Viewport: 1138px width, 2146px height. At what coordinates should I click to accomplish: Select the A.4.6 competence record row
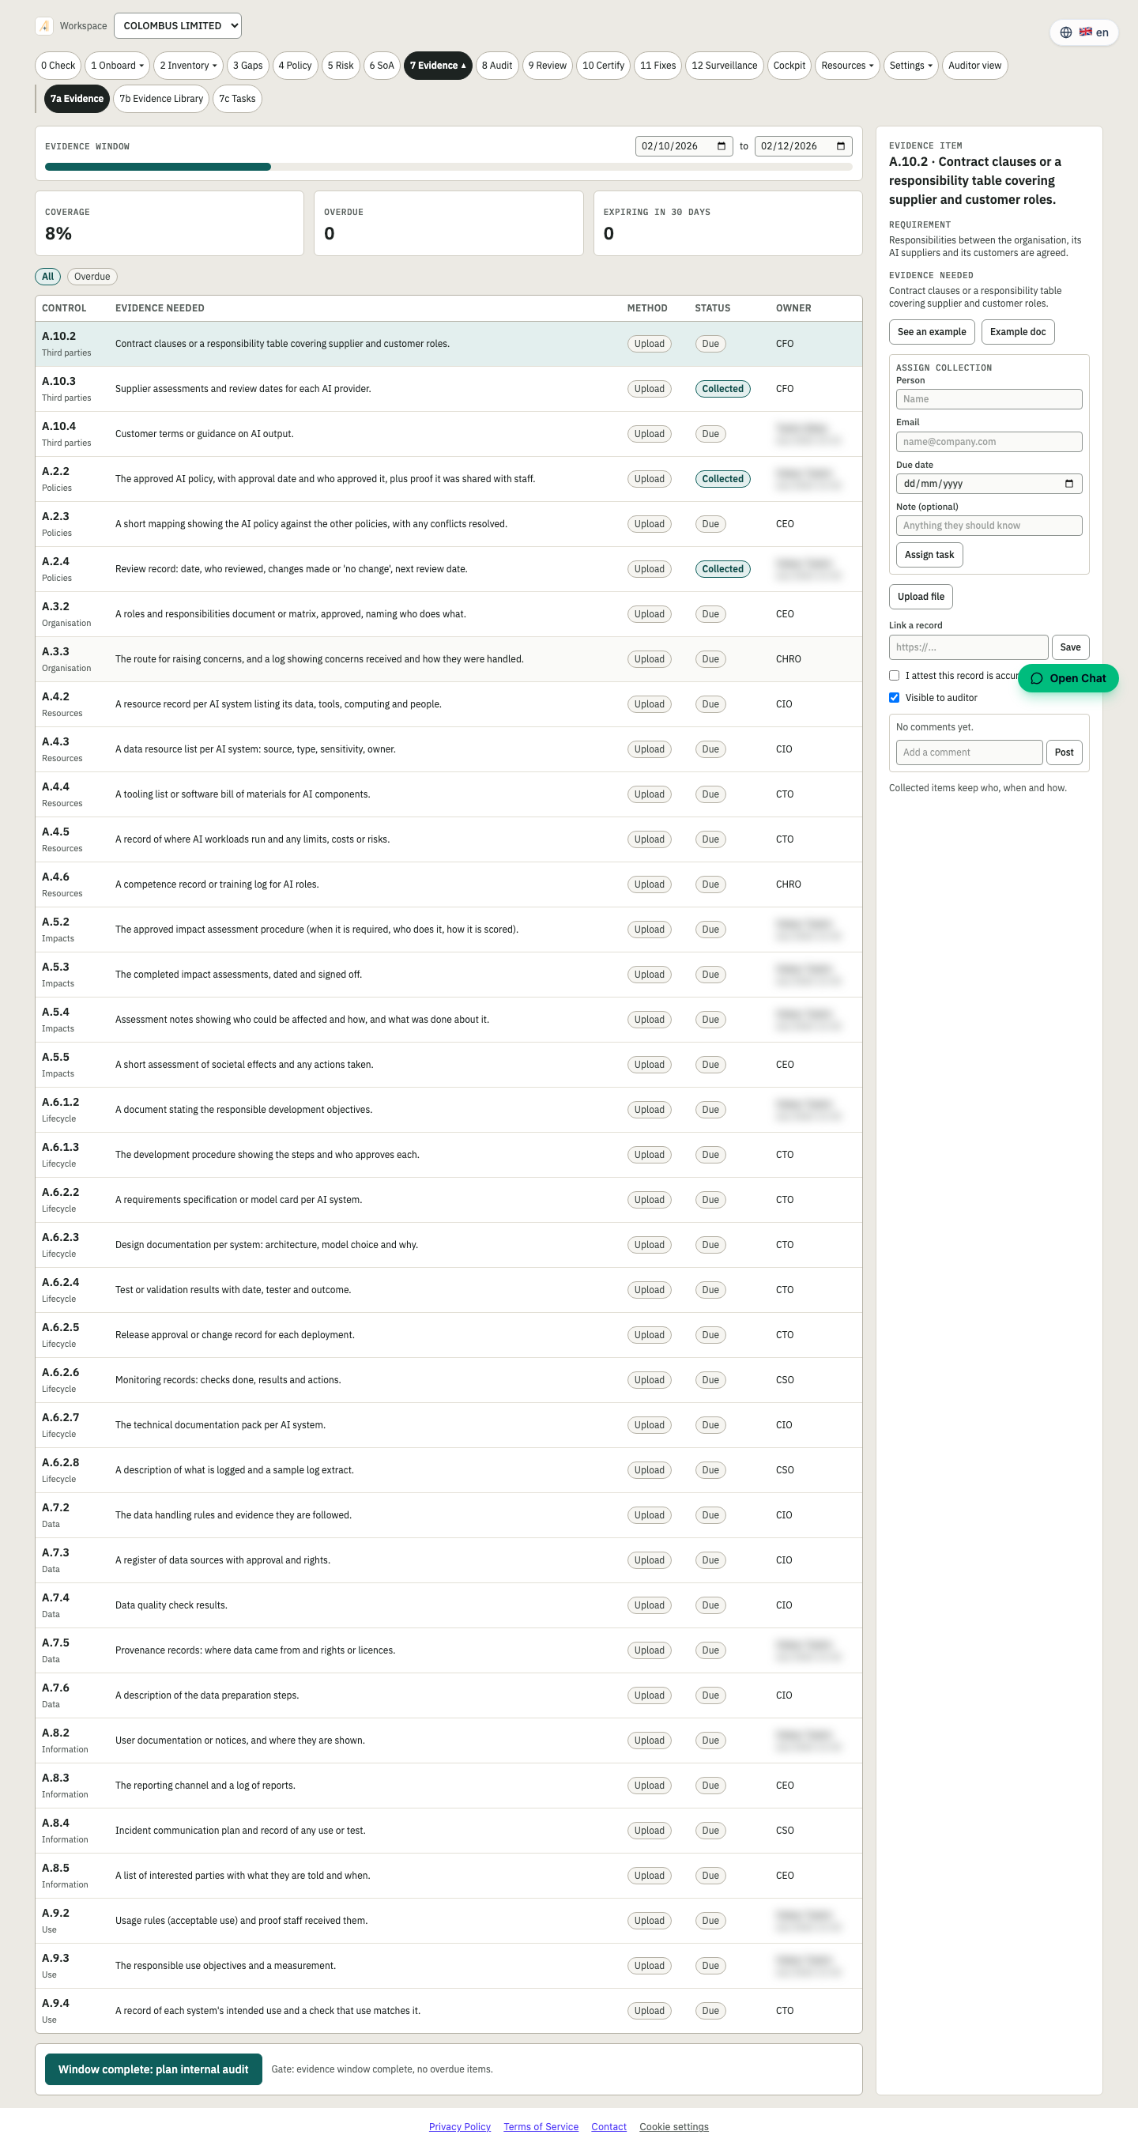pyautogui.click(x=448, y=884)
